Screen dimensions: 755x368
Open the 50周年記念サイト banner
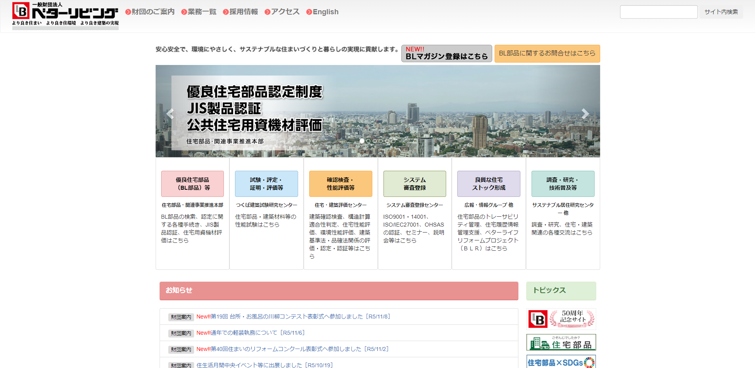click(561, 319)
